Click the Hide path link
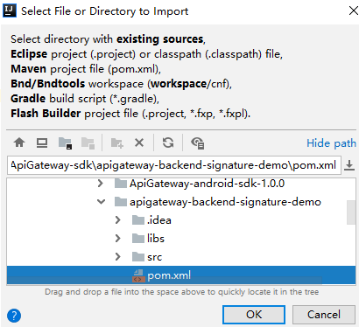 pyautogui.click(x=331, y=143)
